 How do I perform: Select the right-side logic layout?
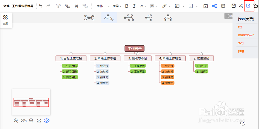click(149, 18)
